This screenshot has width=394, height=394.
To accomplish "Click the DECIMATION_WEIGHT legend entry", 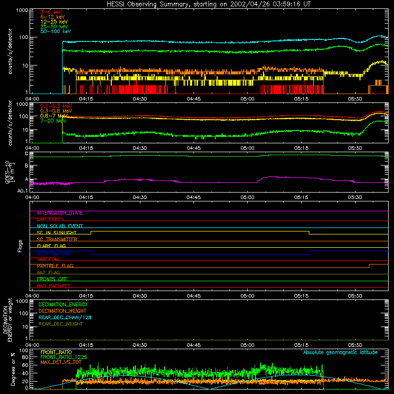I will click(x=63, y=311).
